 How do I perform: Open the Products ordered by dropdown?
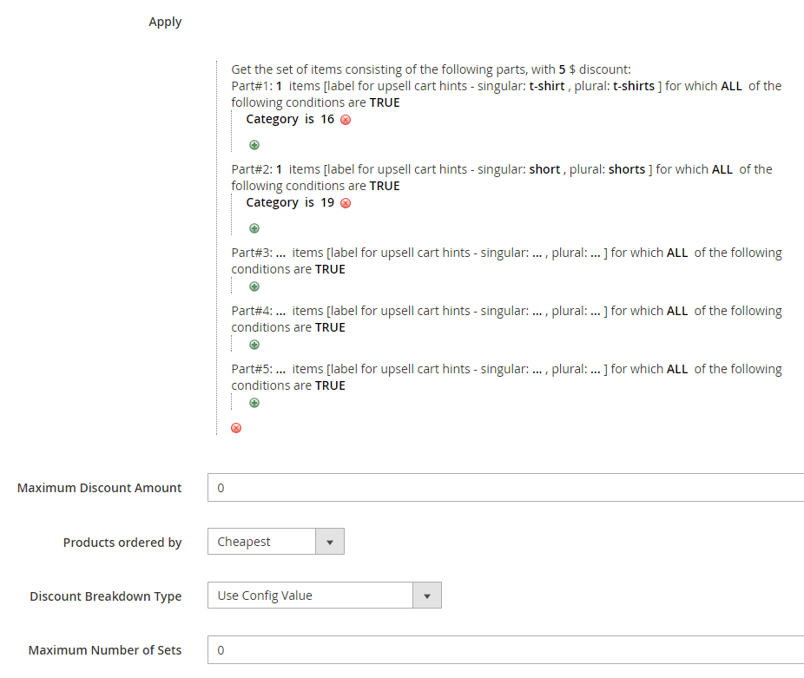pyautogui.click(x=276, y=542)
